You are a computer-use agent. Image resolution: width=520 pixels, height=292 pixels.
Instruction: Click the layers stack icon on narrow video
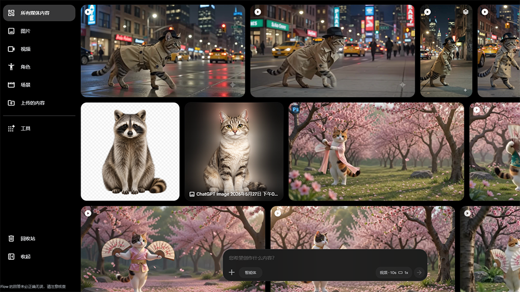[x=465, y=12]
